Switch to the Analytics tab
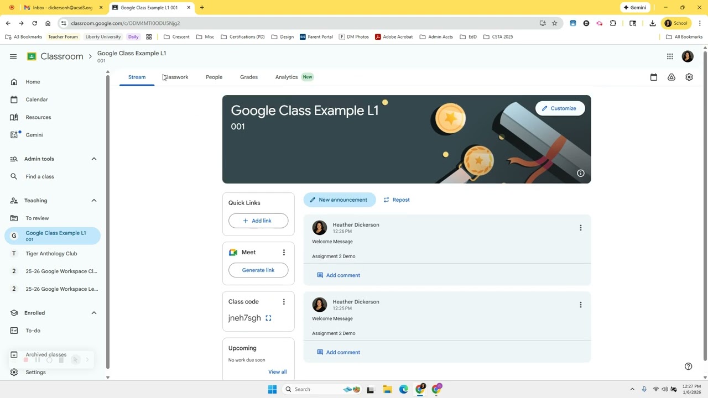The image size is (708, 398). [287, 77]
